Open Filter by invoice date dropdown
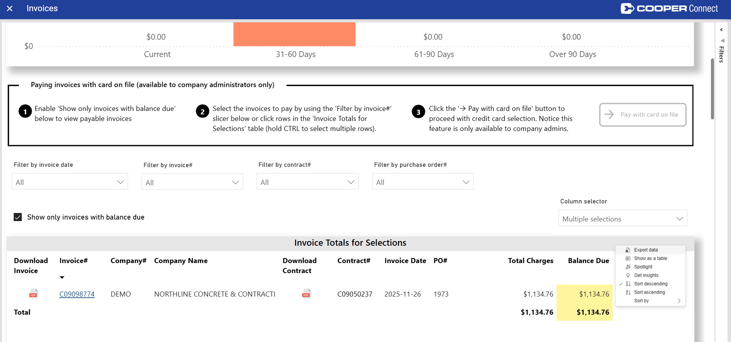Screen dimensions: 731x342 (x=70, y=182)
